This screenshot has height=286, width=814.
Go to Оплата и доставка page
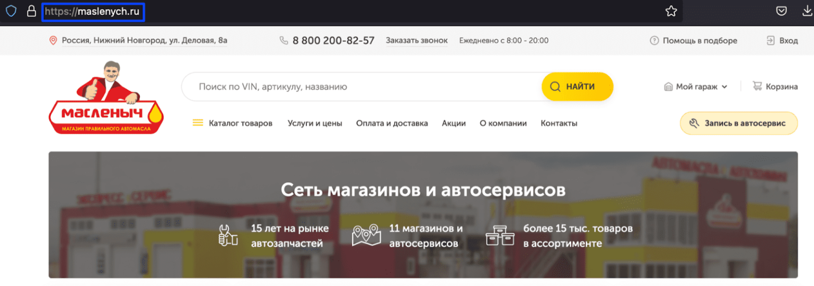(x=392, y=123)
